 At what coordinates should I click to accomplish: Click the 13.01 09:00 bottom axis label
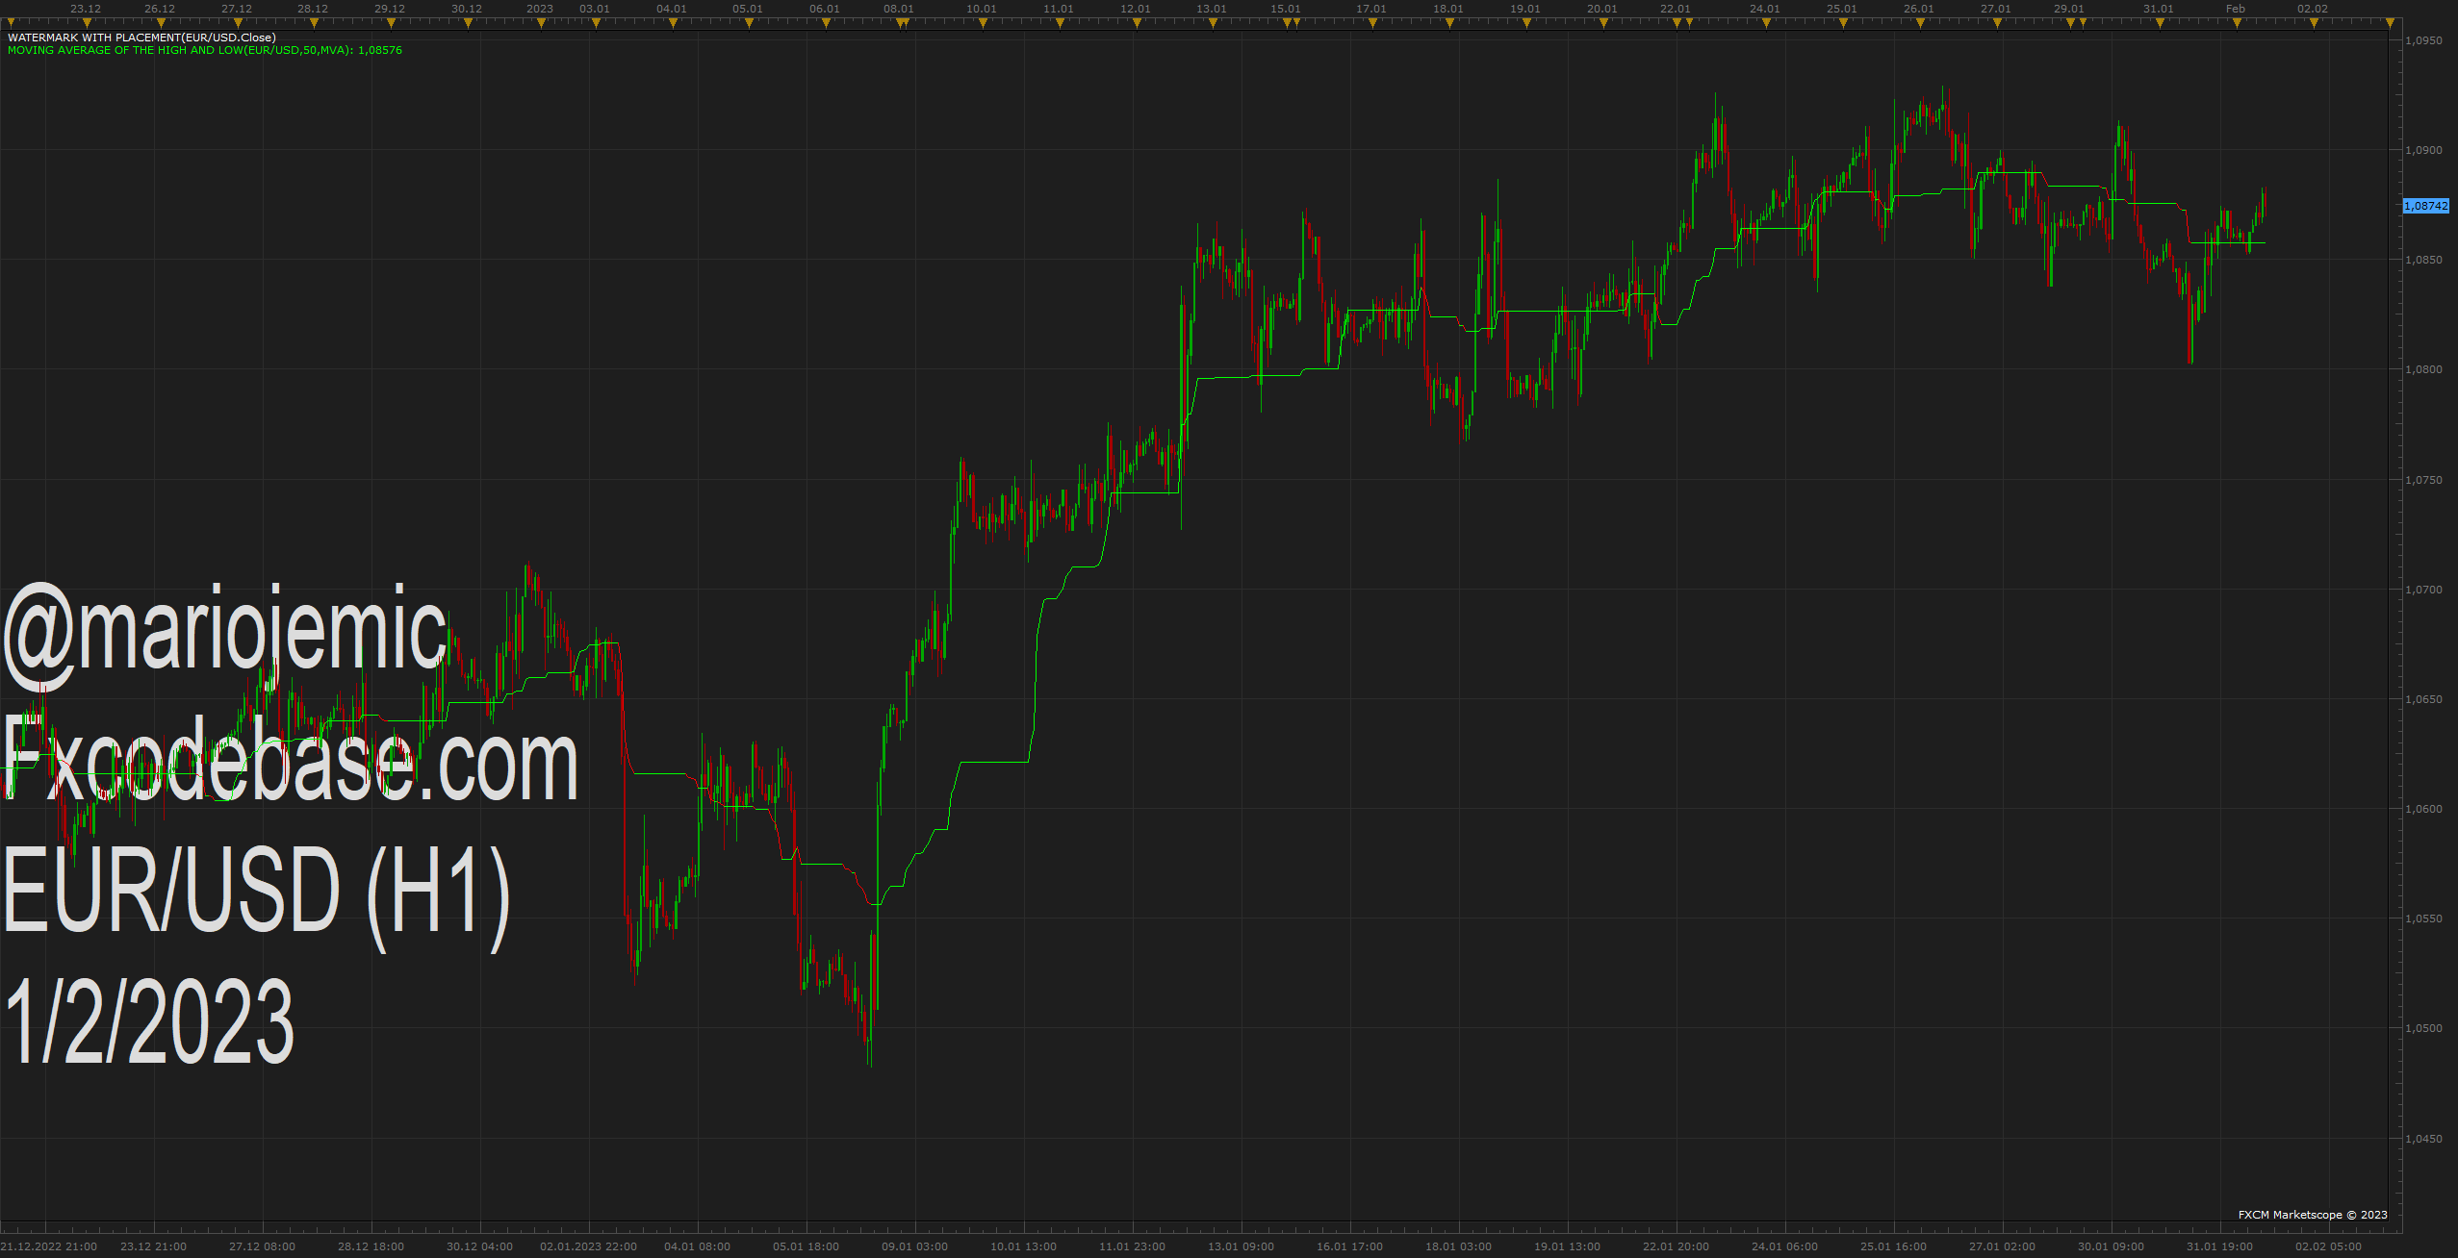click(1242, 1246)
